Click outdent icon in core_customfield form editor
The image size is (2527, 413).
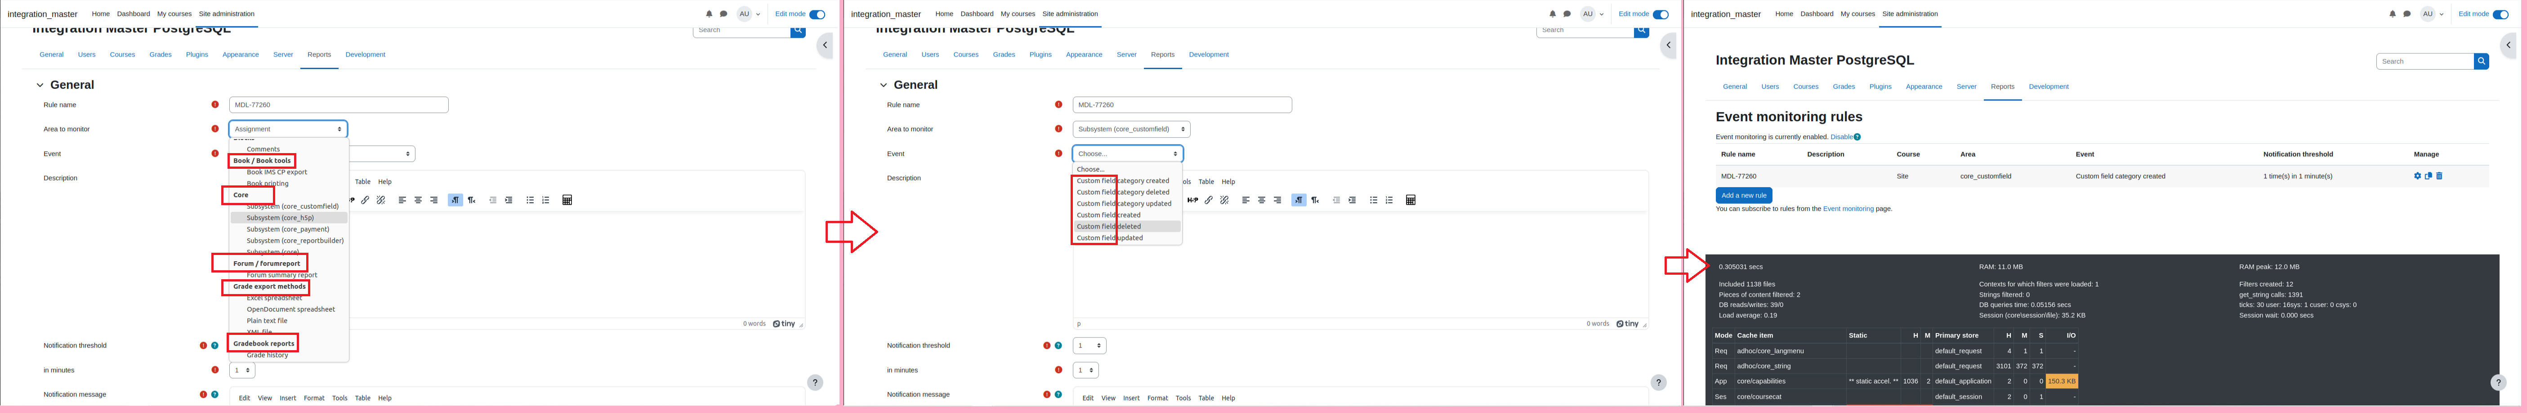[x=1336, y=200]
